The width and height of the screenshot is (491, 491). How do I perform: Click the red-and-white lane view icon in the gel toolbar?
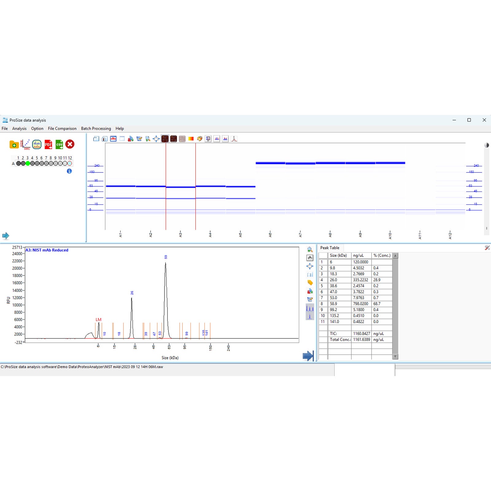click(113, 139)
